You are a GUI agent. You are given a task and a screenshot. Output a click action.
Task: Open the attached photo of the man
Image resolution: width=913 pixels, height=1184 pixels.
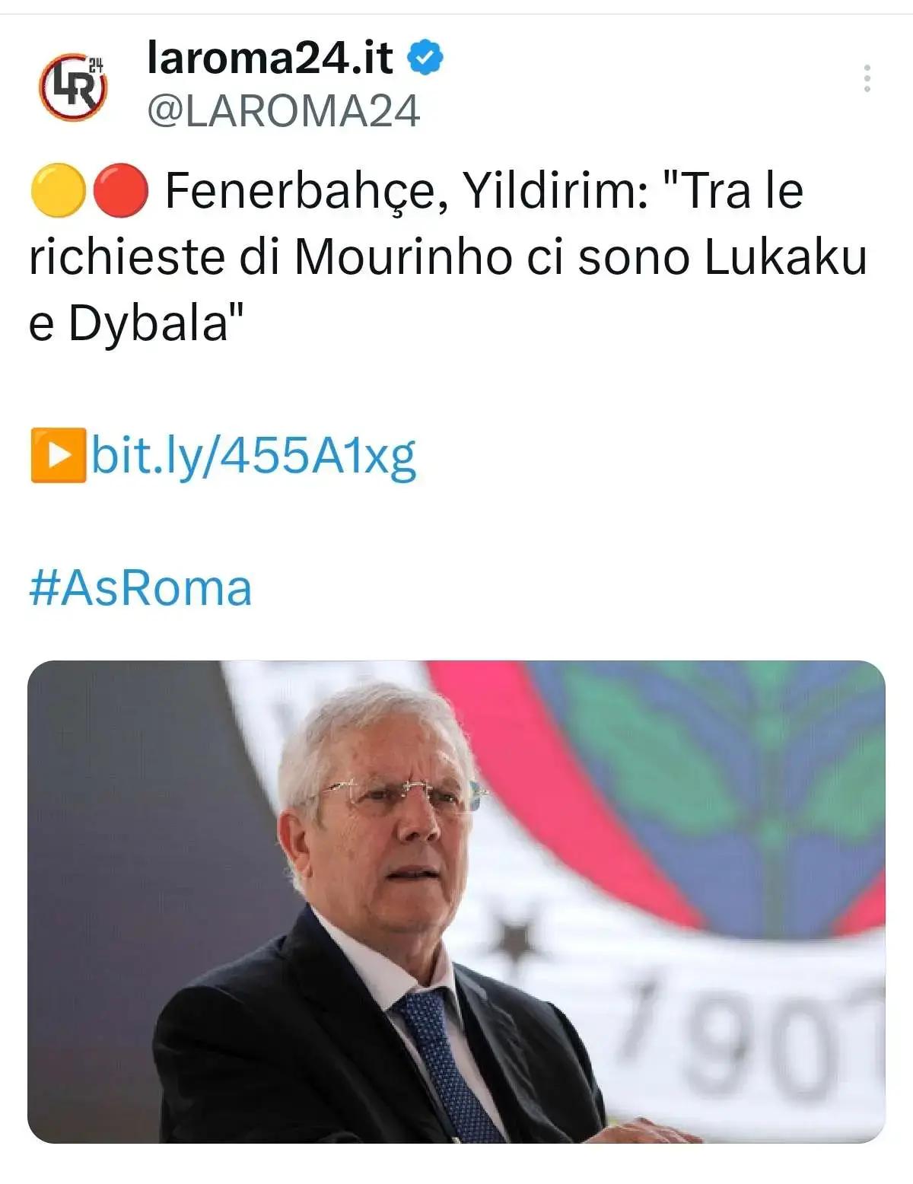(456, 901)
